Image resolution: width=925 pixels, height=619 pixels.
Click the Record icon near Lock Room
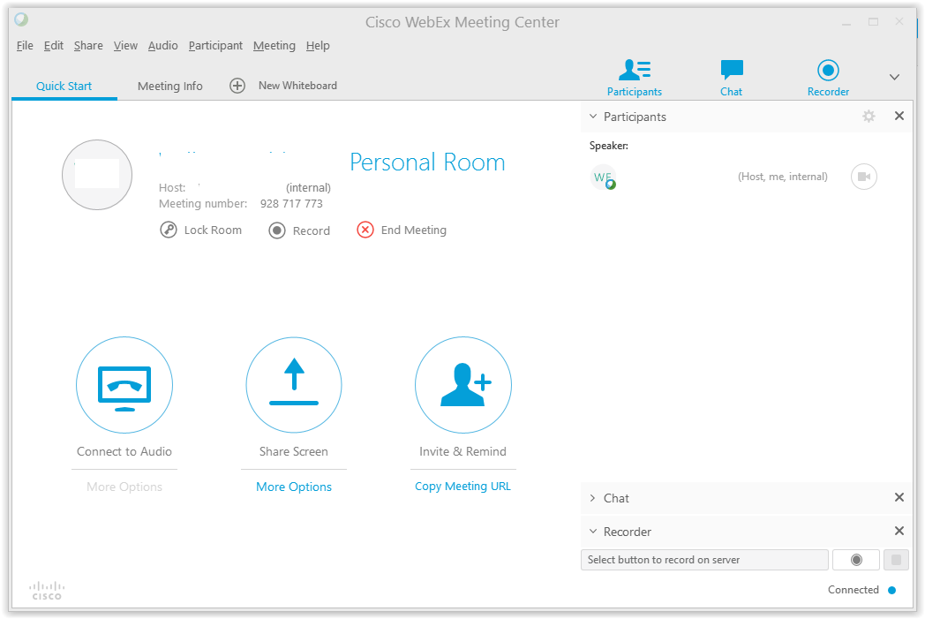276,230
